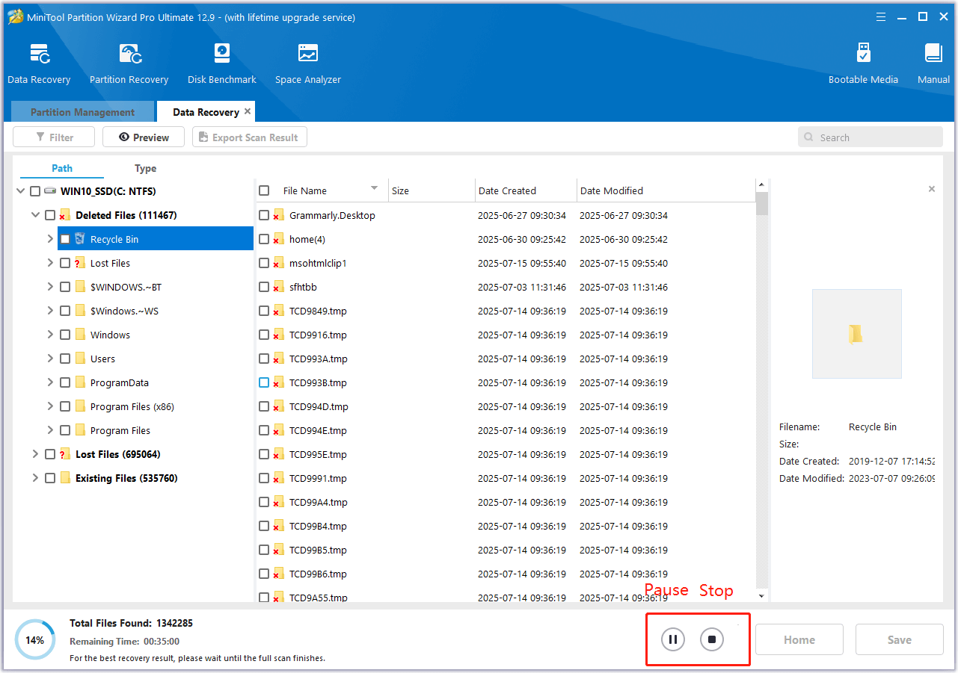Click the WIN10_SSD drive icon
Viewport: 958px width, 673px height.
coord(50,191)
